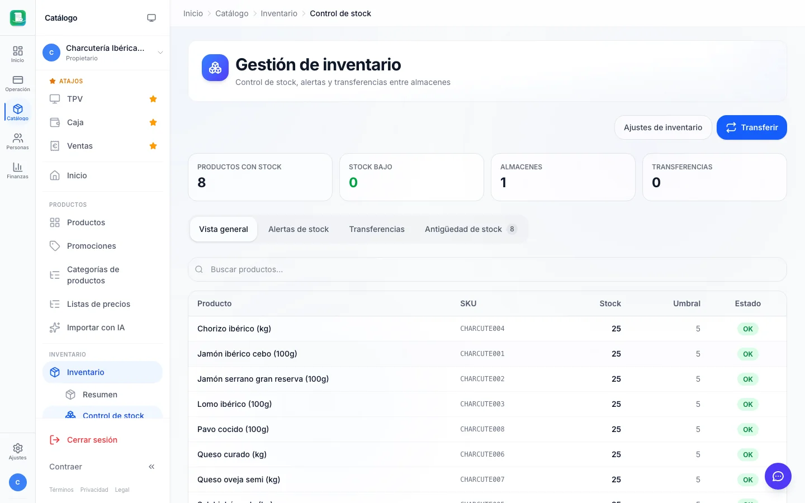
Task: Open Ajustes gear in the left rail
Action: click(x=17, y=452)
